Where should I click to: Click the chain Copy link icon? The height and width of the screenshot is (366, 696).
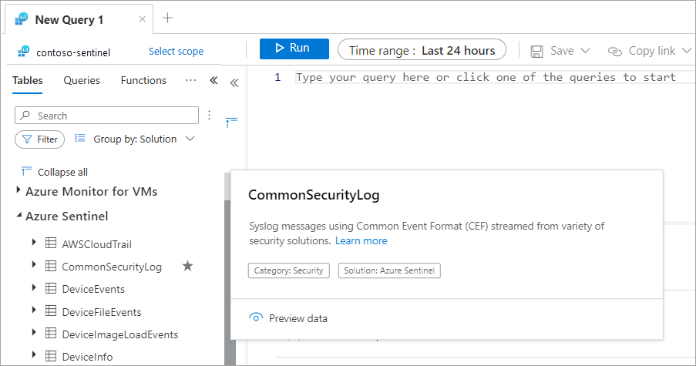[615, 52]
